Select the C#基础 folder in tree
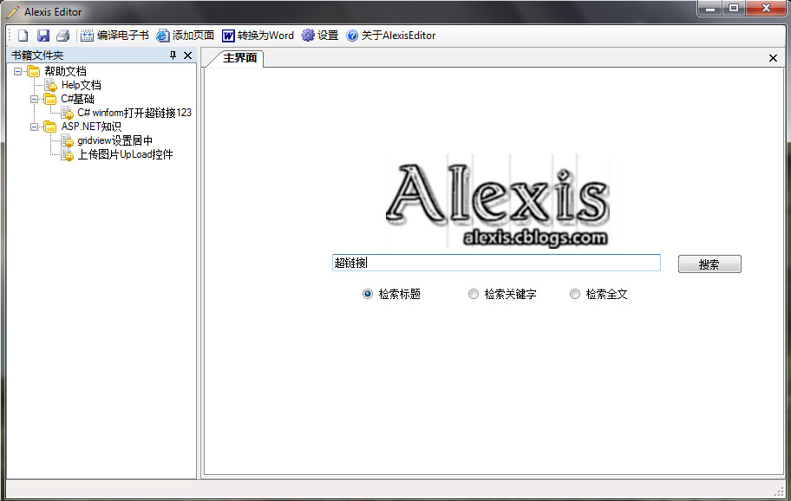 pyautogui.click(x=78, y=99)
